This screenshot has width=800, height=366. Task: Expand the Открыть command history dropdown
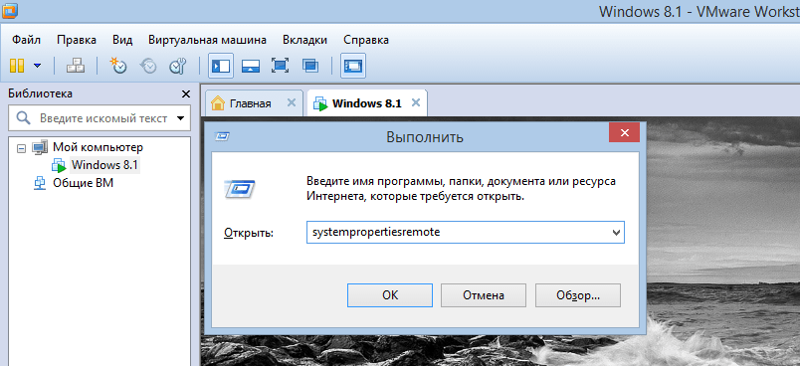(x=616, y=233)
